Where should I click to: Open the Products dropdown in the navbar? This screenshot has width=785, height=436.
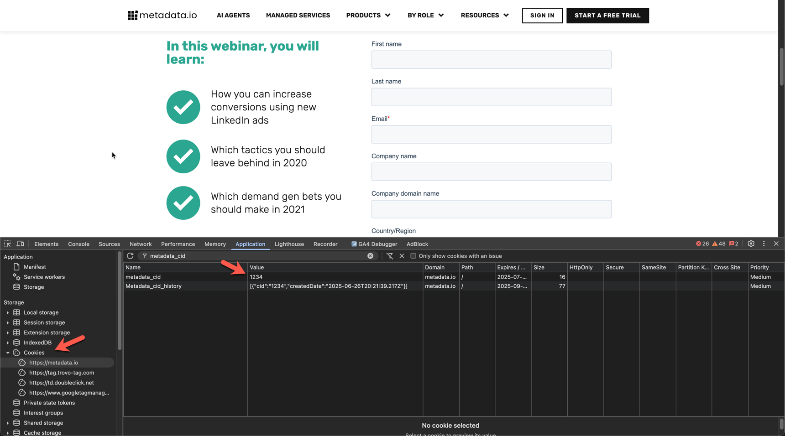point(368,16)
